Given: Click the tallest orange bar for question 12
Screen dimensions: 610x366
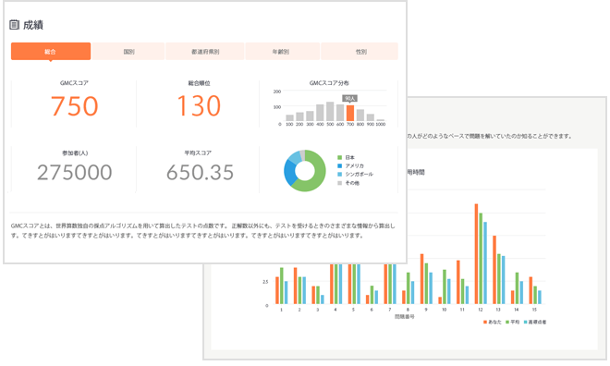Looking at the screenshot, I should [x=476, y=253].
